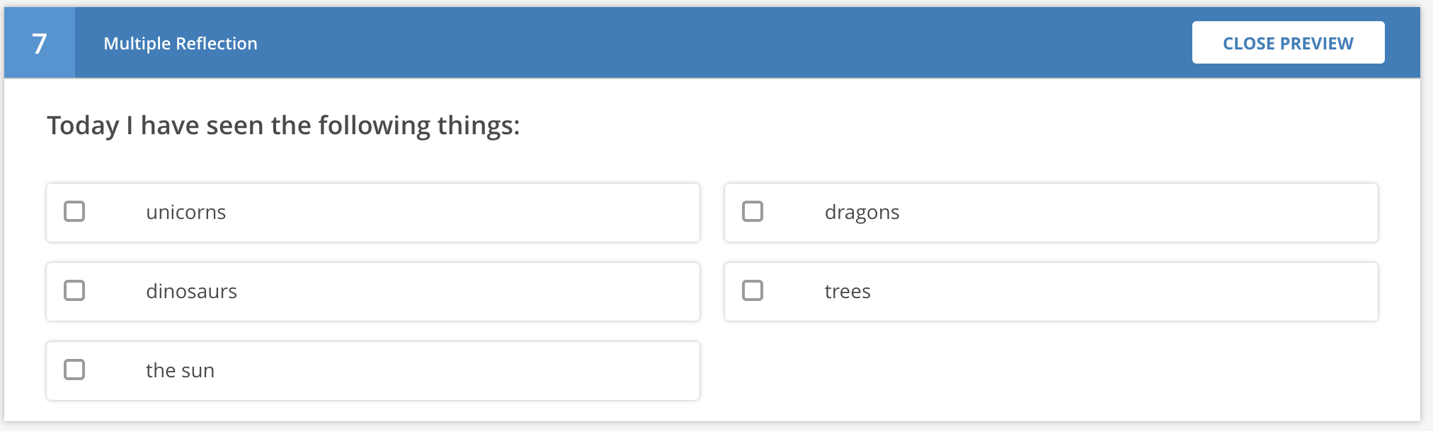Screen dimensions: 1433x431
Task: Click the Close Preview button
Action: click(x=1288, y=43)
